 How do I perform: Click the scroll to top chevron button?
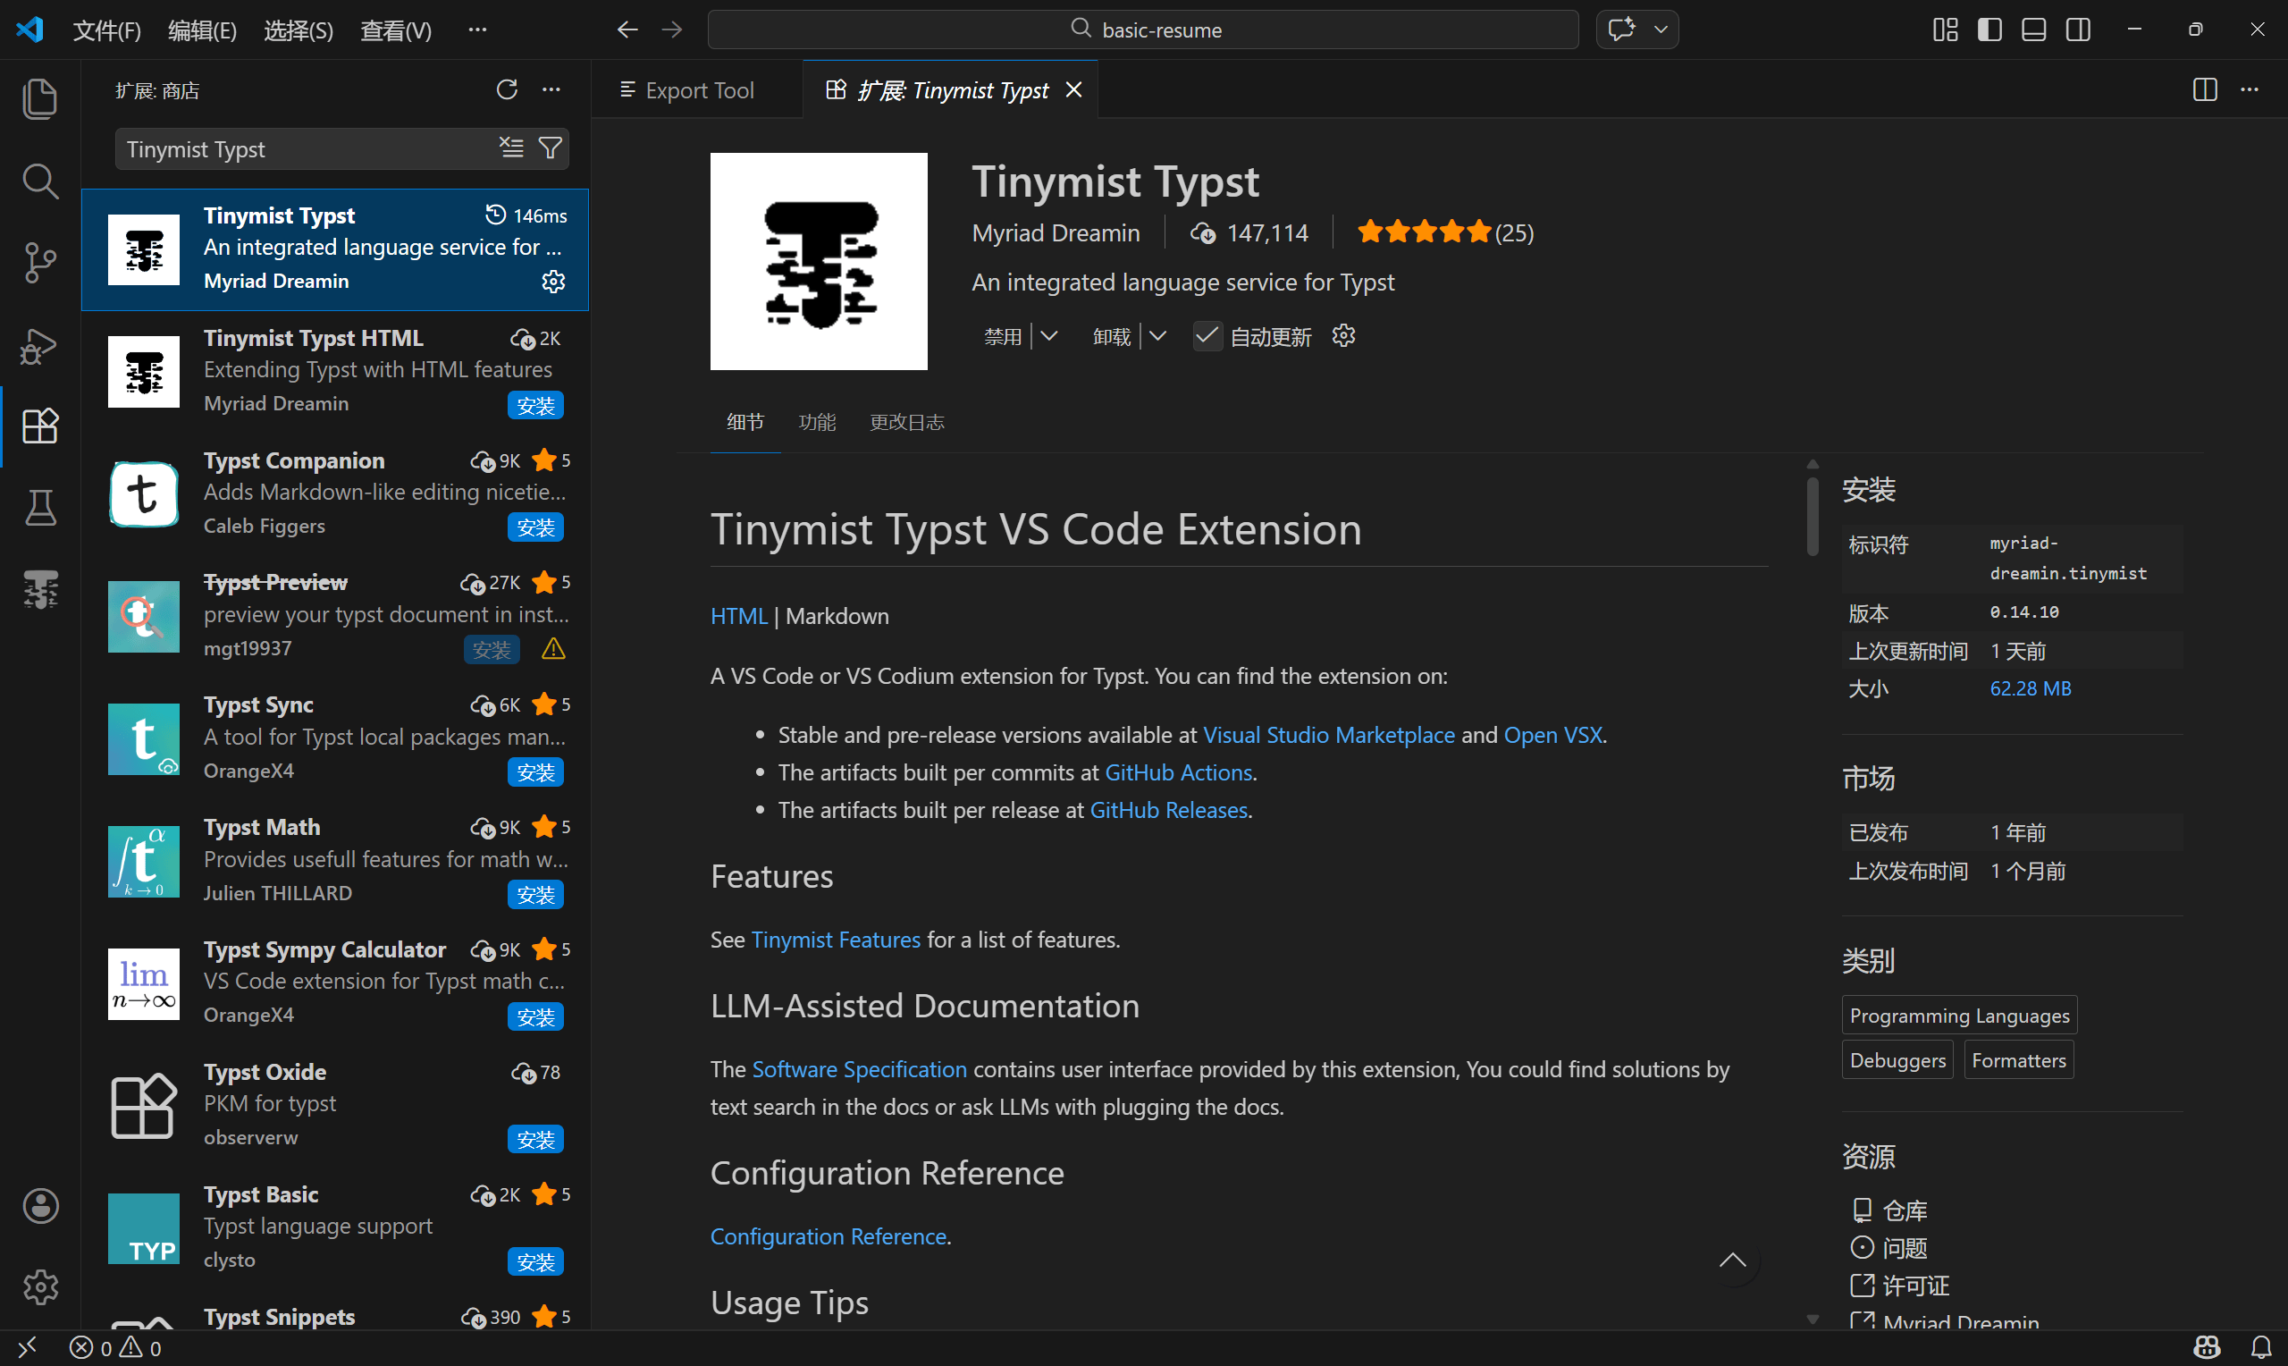click(x=1732, y=1261)
